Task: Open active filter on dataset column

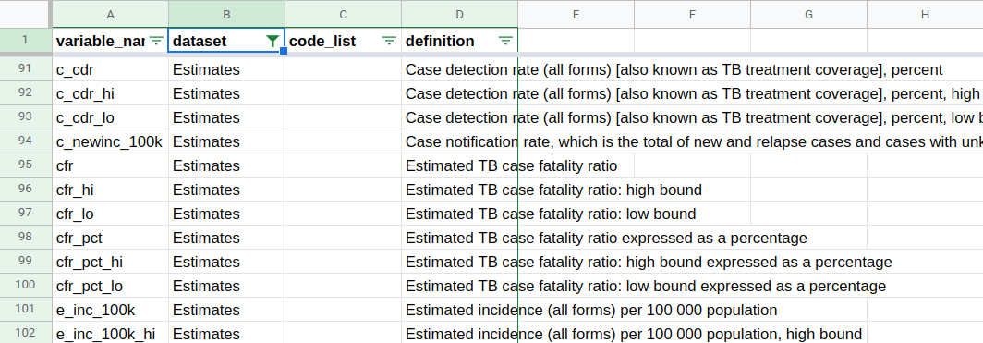Action: [272, 41]
